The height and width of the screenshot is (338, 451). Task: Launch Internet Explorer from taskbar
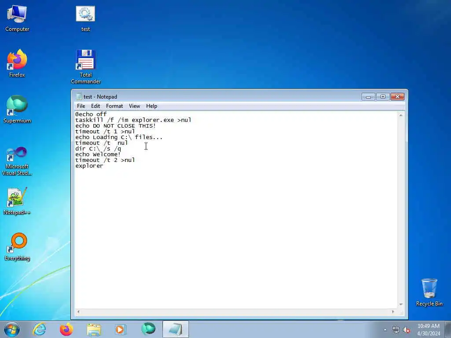coord(39,329)
